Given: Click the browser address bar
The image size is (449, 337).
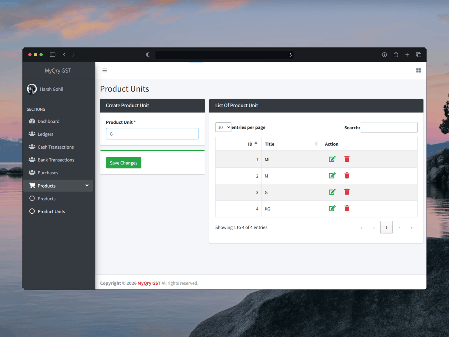Looking at the screenshot, I should pyautogui.click(x=224, y=55).
